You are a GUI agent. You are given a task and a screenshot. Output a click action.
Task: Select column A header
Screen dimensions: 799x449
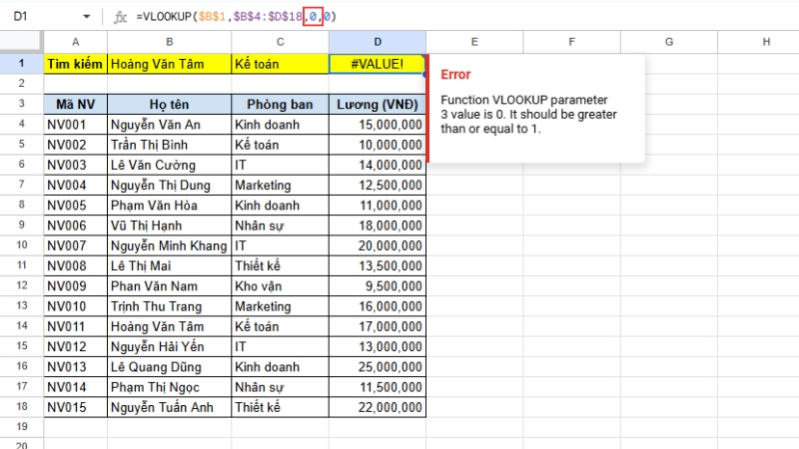(x=75, y=42)
